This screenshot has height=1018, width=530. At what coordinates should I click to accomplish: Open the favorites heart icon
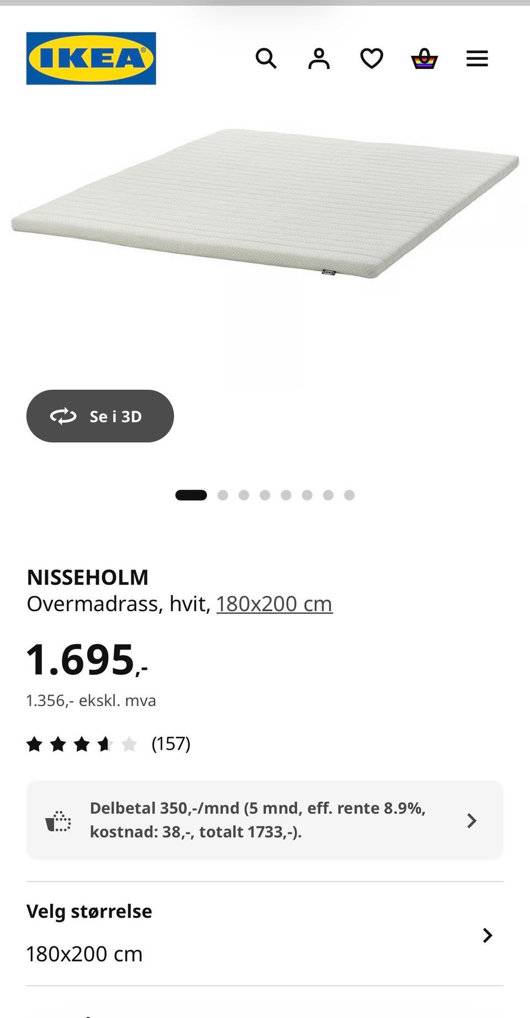point(372,59)
